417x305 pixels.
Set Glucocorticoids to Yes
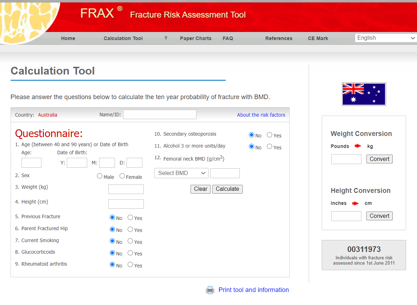tap(130, 253)
